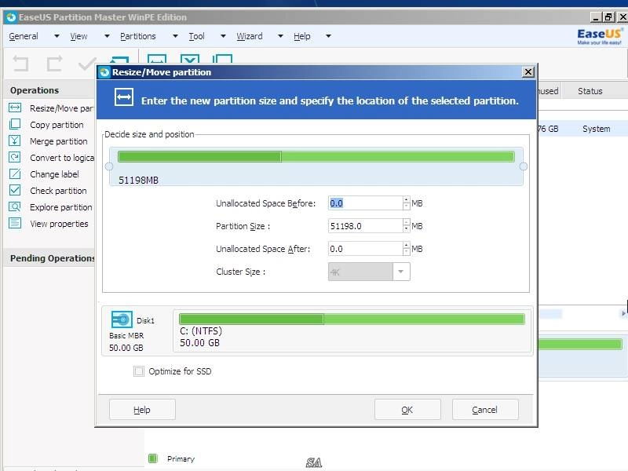The image size is (628, 471).
Task: Expand the Partitions menu arrow
Action: (x=175, y=36)
